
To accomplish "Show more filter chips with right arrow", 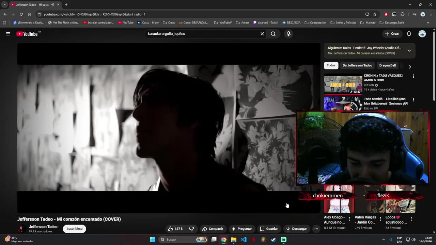I will coord(410,67).
